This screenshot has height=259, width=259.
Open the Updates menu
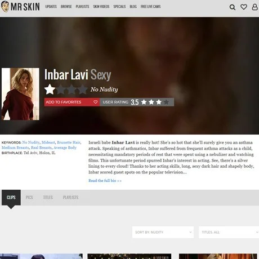coord(51,7)
